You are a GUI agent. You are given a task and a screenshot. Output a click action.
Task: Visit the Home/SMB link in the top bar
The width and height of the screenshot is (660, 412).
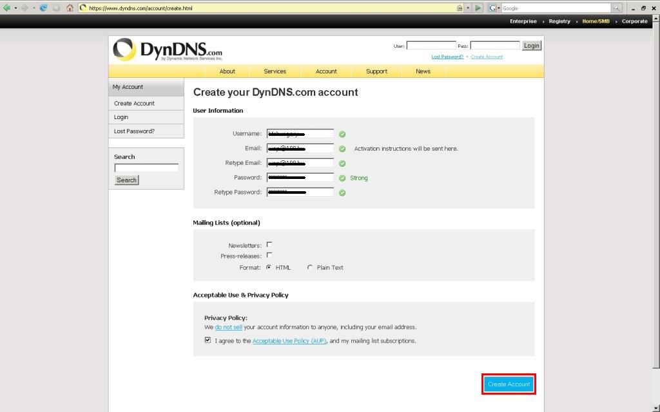(x=596, y=21)
